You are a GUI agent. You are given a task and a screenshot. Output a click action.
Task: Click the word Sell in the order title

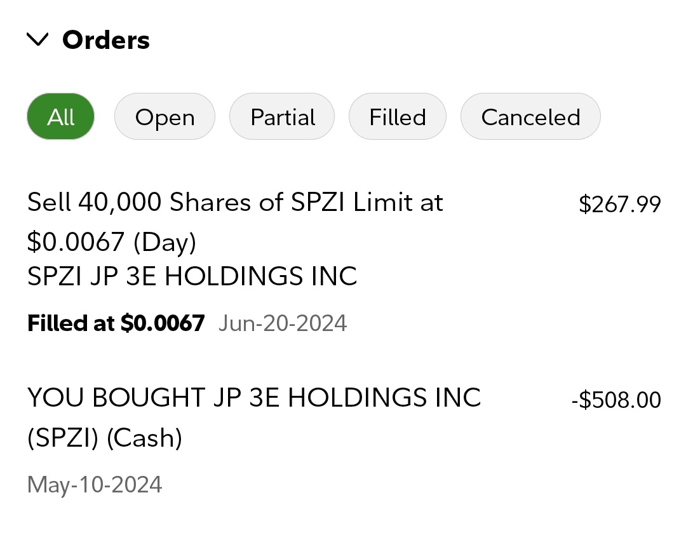(49, 203)
